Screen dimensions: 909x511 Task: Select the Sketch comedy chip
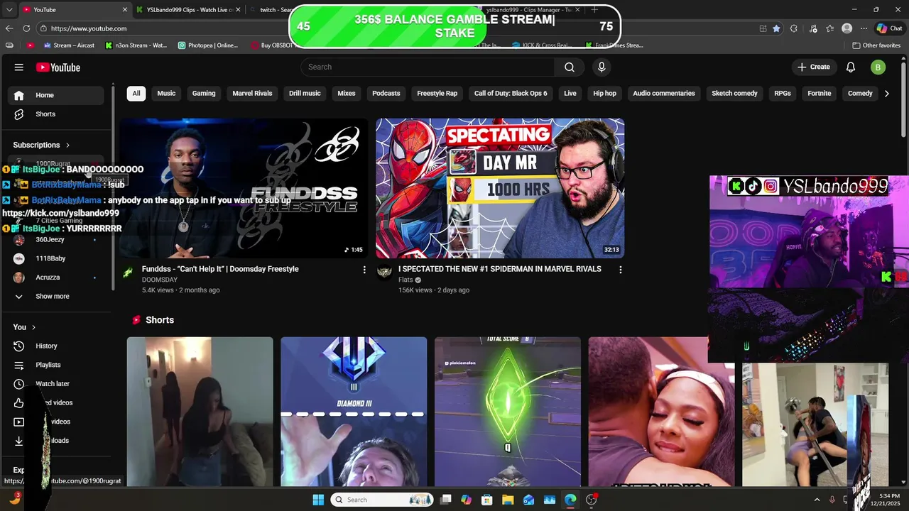tap(734, 93)
